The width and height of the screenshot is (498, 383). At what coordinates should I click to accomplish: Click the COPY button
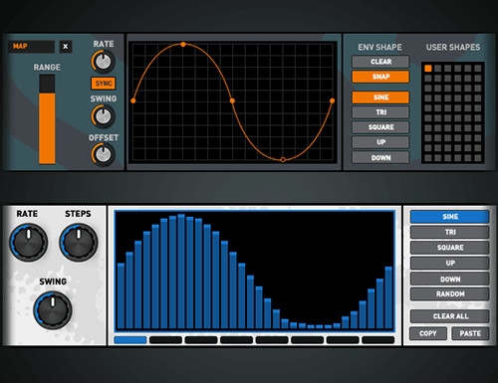(428, 333)
